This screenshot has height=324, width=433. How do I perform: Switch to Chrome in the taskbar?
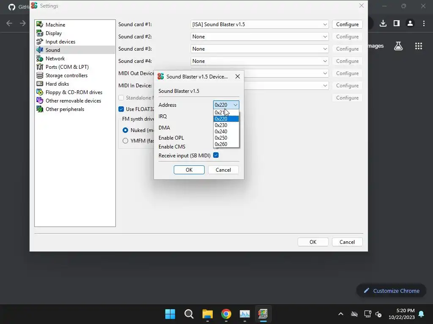pyautogui.click(x=226, y=314)
